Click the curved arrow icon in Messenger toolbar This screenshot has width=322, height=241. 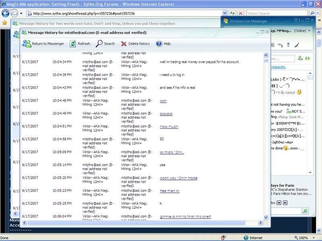(280, 45)
